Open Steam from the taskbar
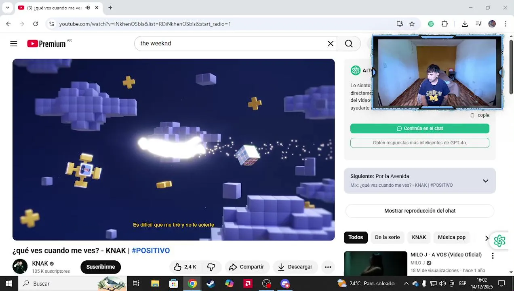Screen dimensions: 514x291 click(211, 283)
